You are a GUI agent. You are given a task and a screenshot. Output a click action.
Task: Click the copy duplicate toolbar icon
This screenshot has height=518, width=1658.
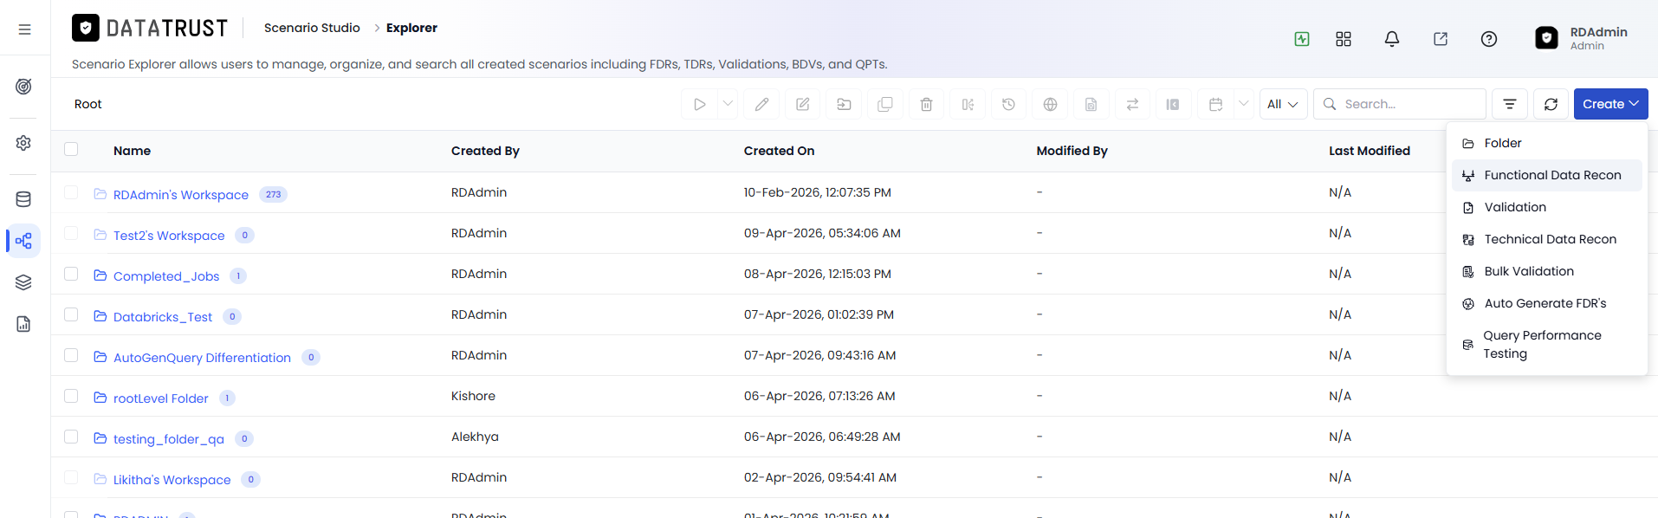(885, 104)
